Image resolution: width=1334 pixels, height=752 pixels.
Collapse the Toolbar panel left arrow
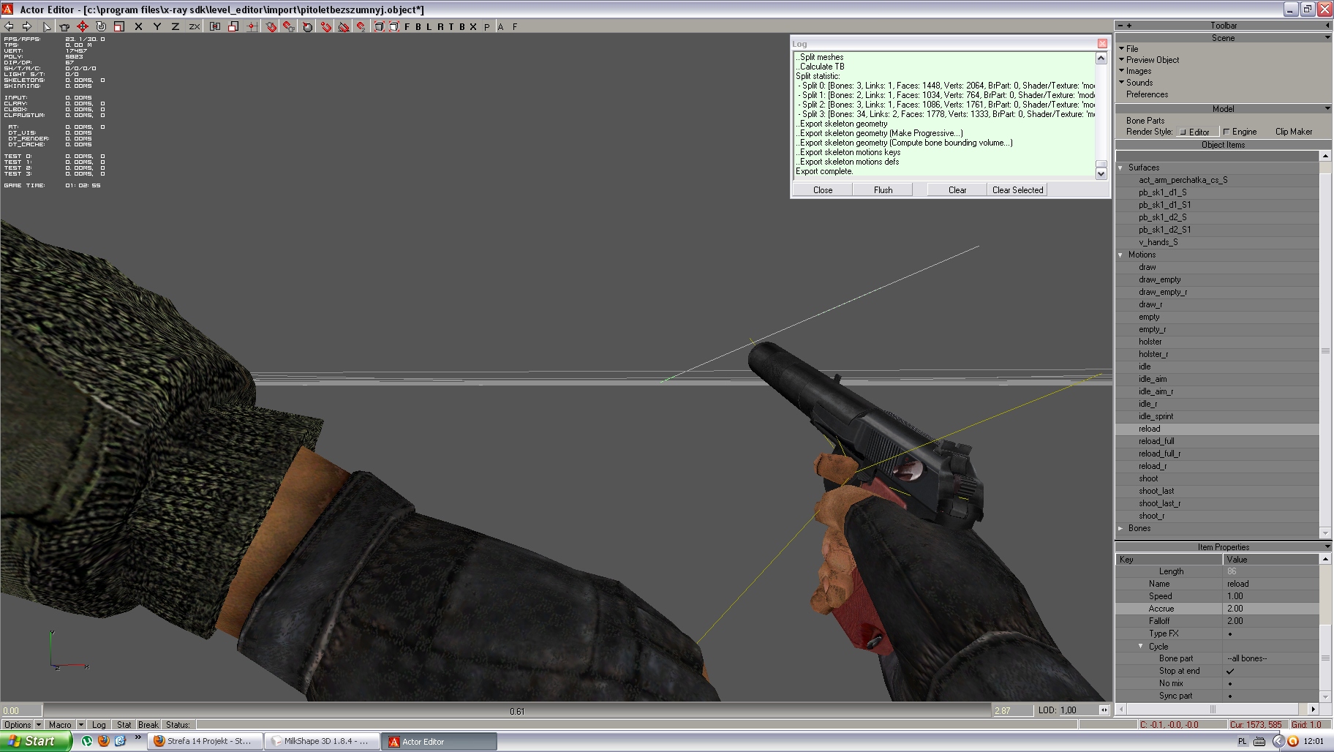[1327, 25]
